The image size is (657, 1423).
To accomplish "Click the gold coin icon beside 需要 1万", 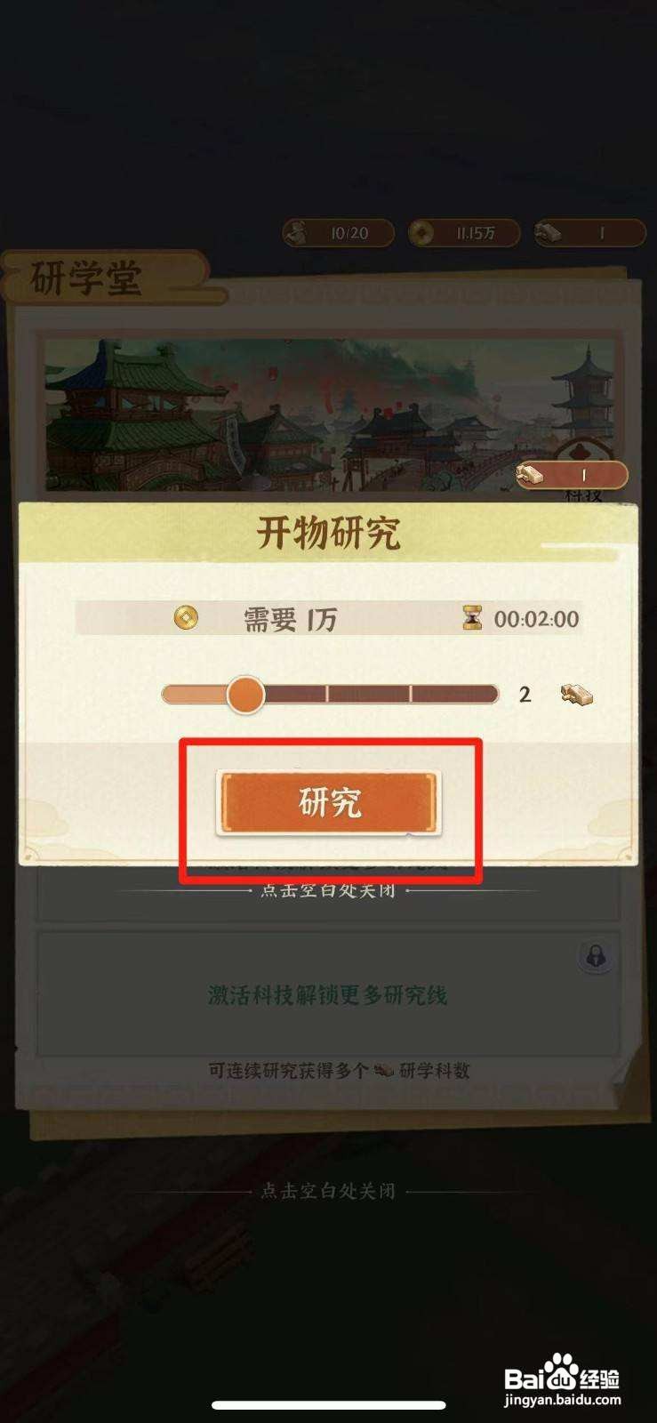I will [x=186, y=616].
